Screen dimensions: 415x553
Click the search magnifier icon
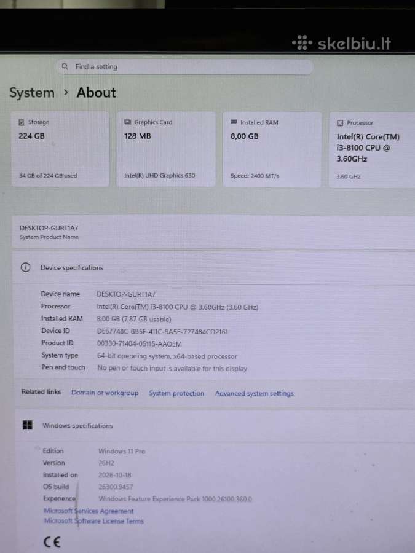pos(65,66)
